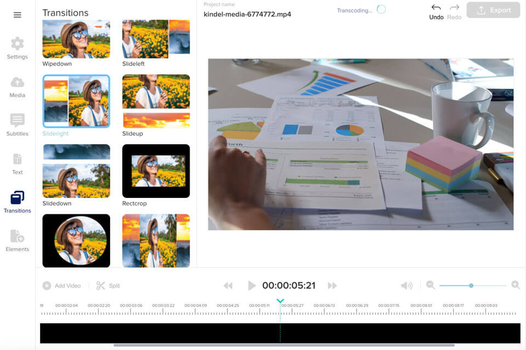
Task: Select the Slideright transition thumbnail
Action: point(76,101)
